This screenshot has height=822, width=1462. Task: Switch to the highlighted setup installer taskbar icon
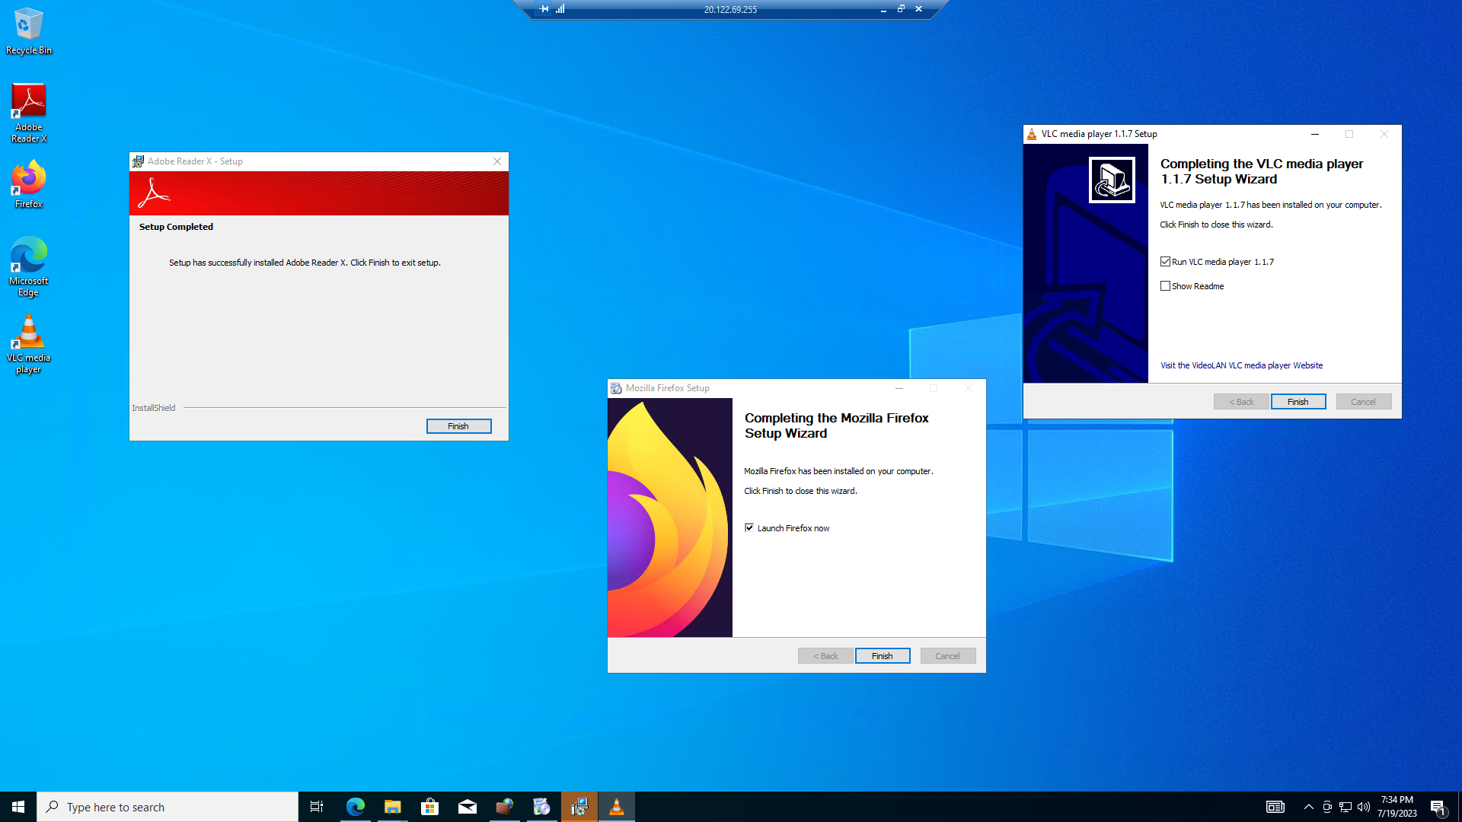click(x=579, y=807)
